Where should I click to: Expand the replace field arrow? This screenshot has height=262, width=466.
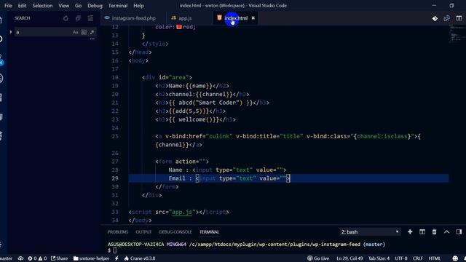point(11,32)
